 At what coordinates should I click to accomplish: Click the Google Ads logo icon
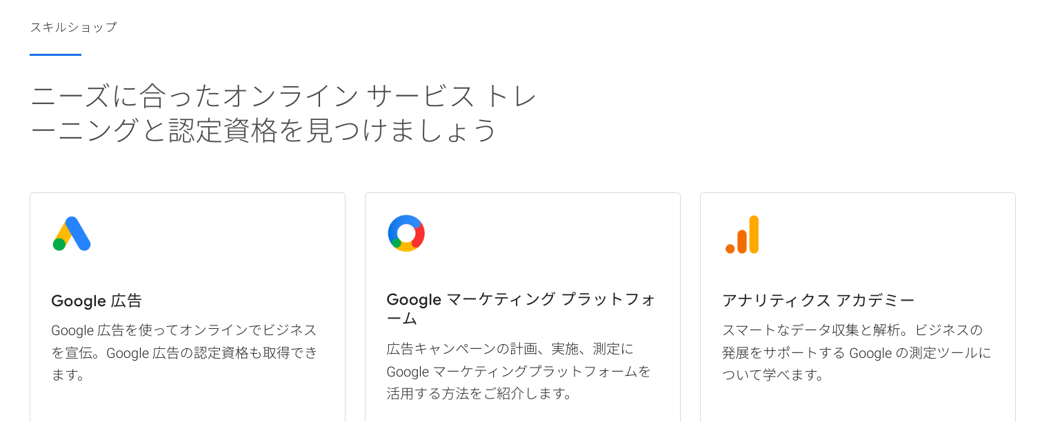(x=72, y=234)
